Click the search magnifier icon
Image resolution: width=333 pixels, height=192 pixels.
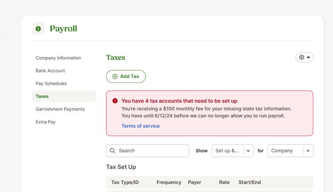pyautogui.click(x=113, y=151)
